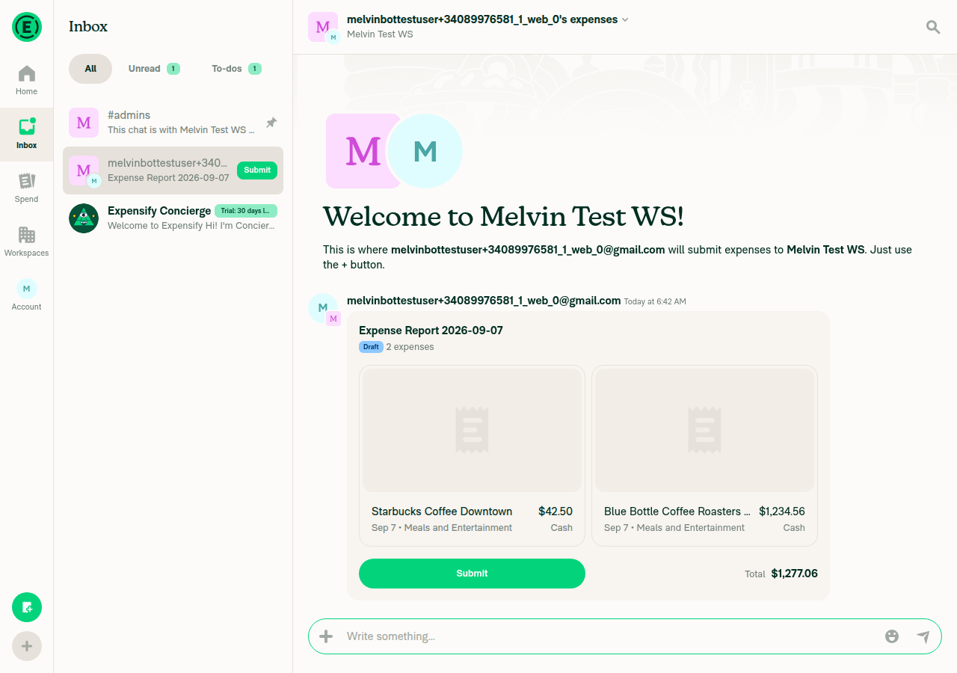
Task: Select the All filter tab
Action: coord(90,69)
